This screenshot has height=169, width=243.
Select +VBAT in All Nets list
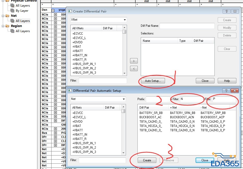click(x=77, y=126)
